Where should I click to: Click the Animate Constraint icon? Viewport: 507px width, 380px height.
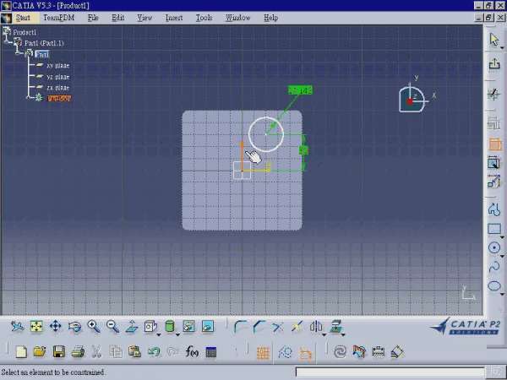point(493,182)
